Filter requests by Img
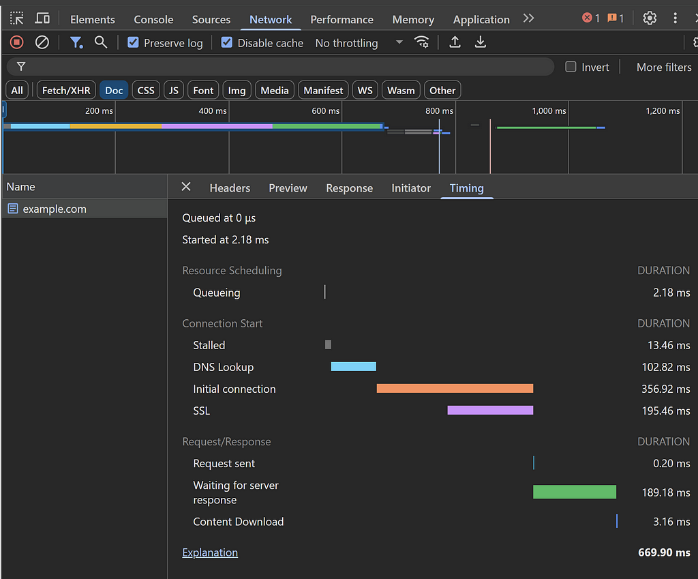This screenshot has width=698, height=579. 237,91
